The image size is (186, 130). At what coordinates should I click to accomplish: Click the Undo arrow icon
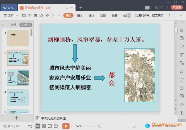click(47, 16)
